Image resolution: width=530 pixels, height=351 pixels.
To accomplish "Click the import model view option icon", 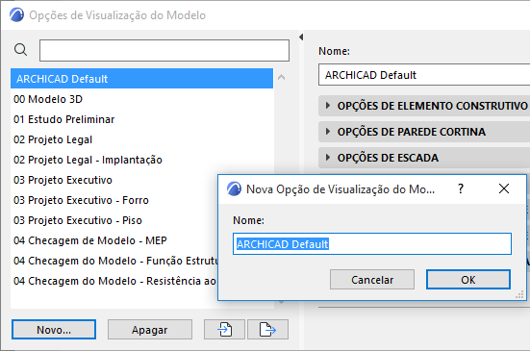I will click(224, 330).
